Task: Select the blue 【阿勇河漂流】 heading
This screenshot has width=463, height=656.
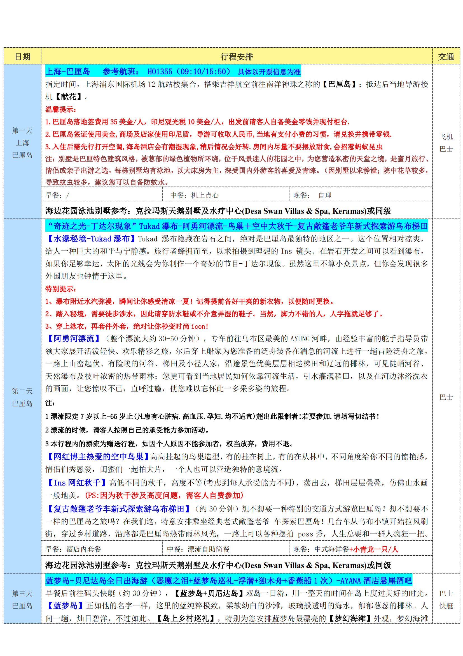Action: coord(74,339)
